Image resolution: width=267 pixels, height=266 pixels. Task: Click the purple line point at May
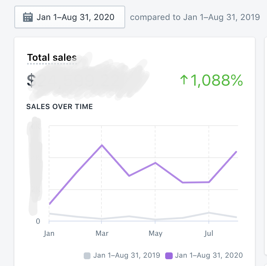155,163
